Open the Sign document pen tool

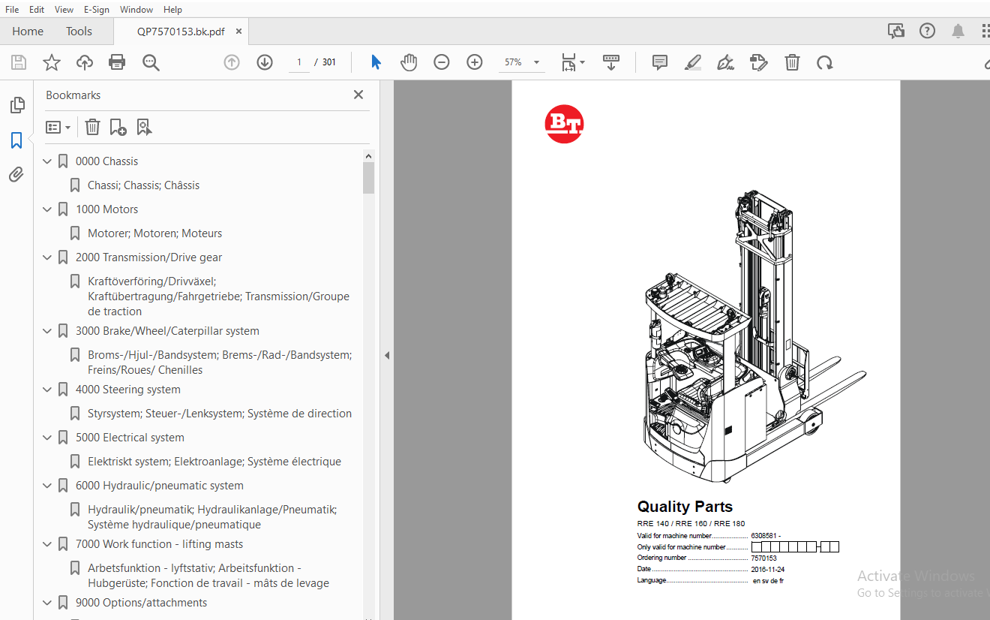point(725,62)
